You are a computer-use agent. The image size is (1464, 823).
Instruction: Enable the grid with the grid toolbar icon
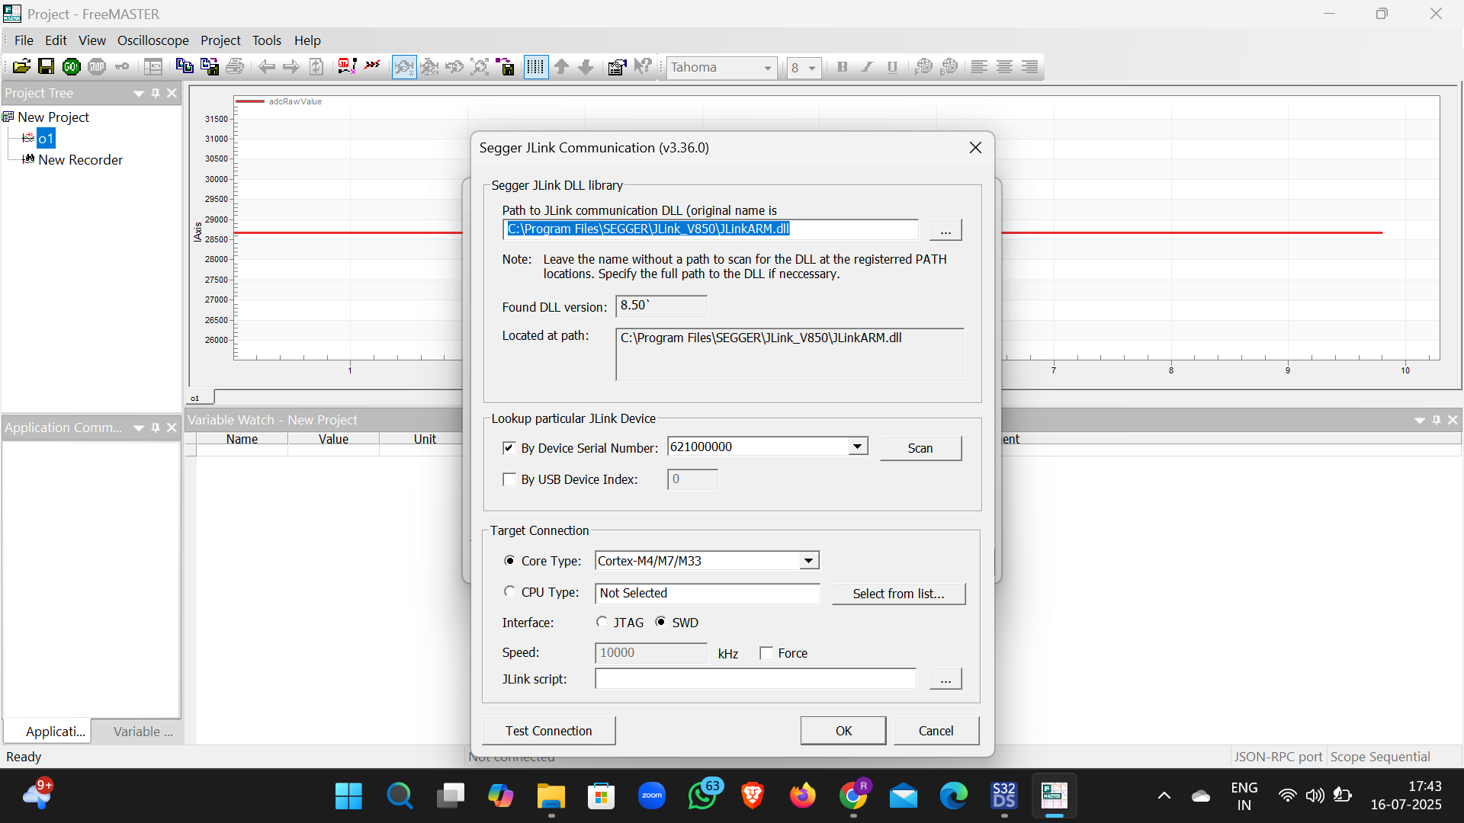coord(536,67)
